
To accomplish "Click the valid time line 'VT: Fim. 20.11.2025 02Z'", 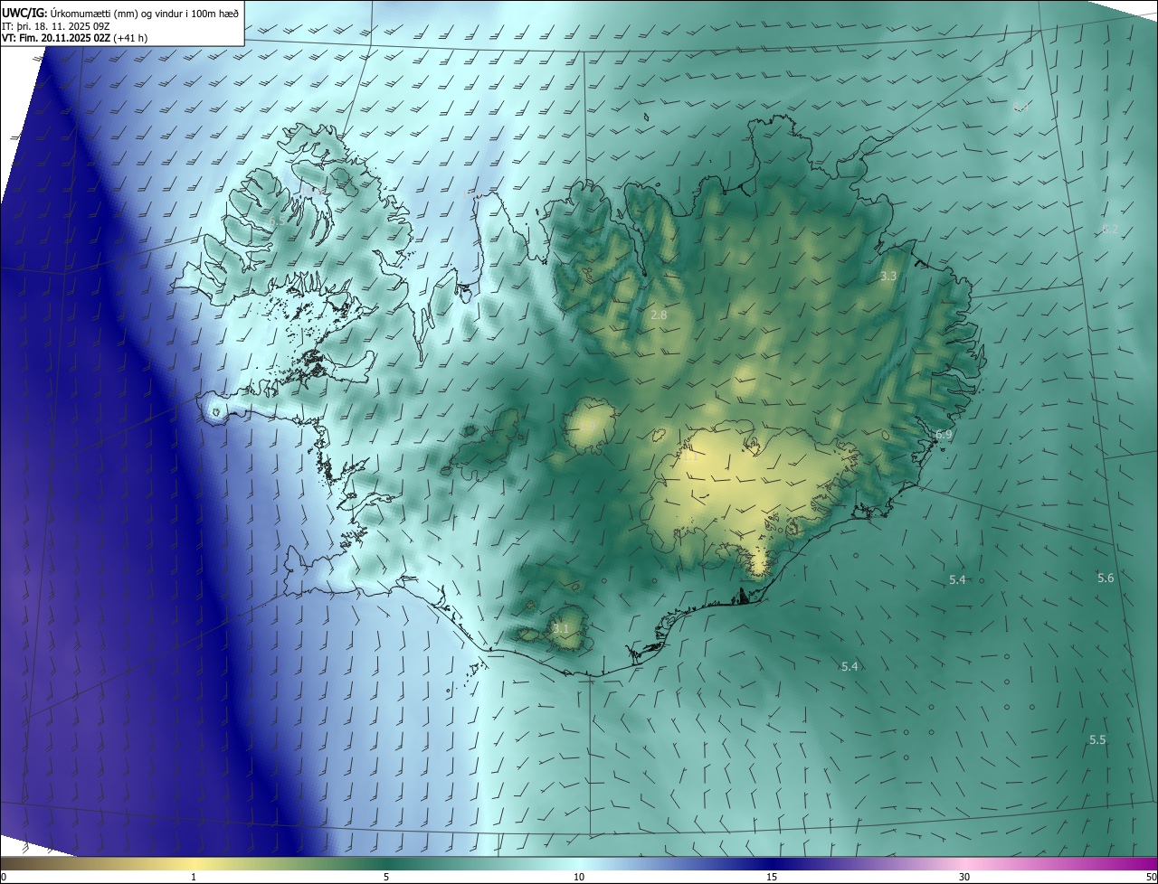I will click(54, 39).
